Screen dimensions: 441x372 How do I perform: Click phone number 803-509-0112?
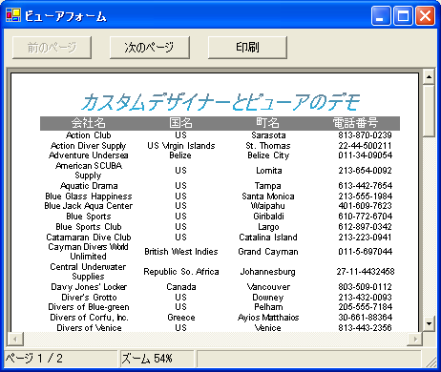click(365, 287)
